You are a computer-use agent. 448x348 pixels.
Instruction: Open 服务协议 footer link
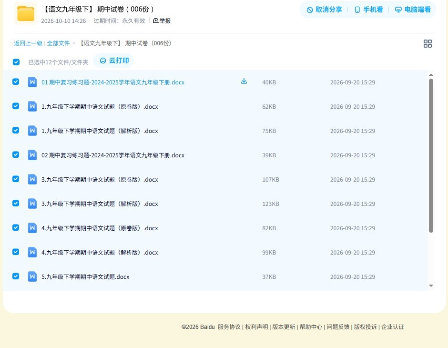pyautogui.click(x=229, y=327)
